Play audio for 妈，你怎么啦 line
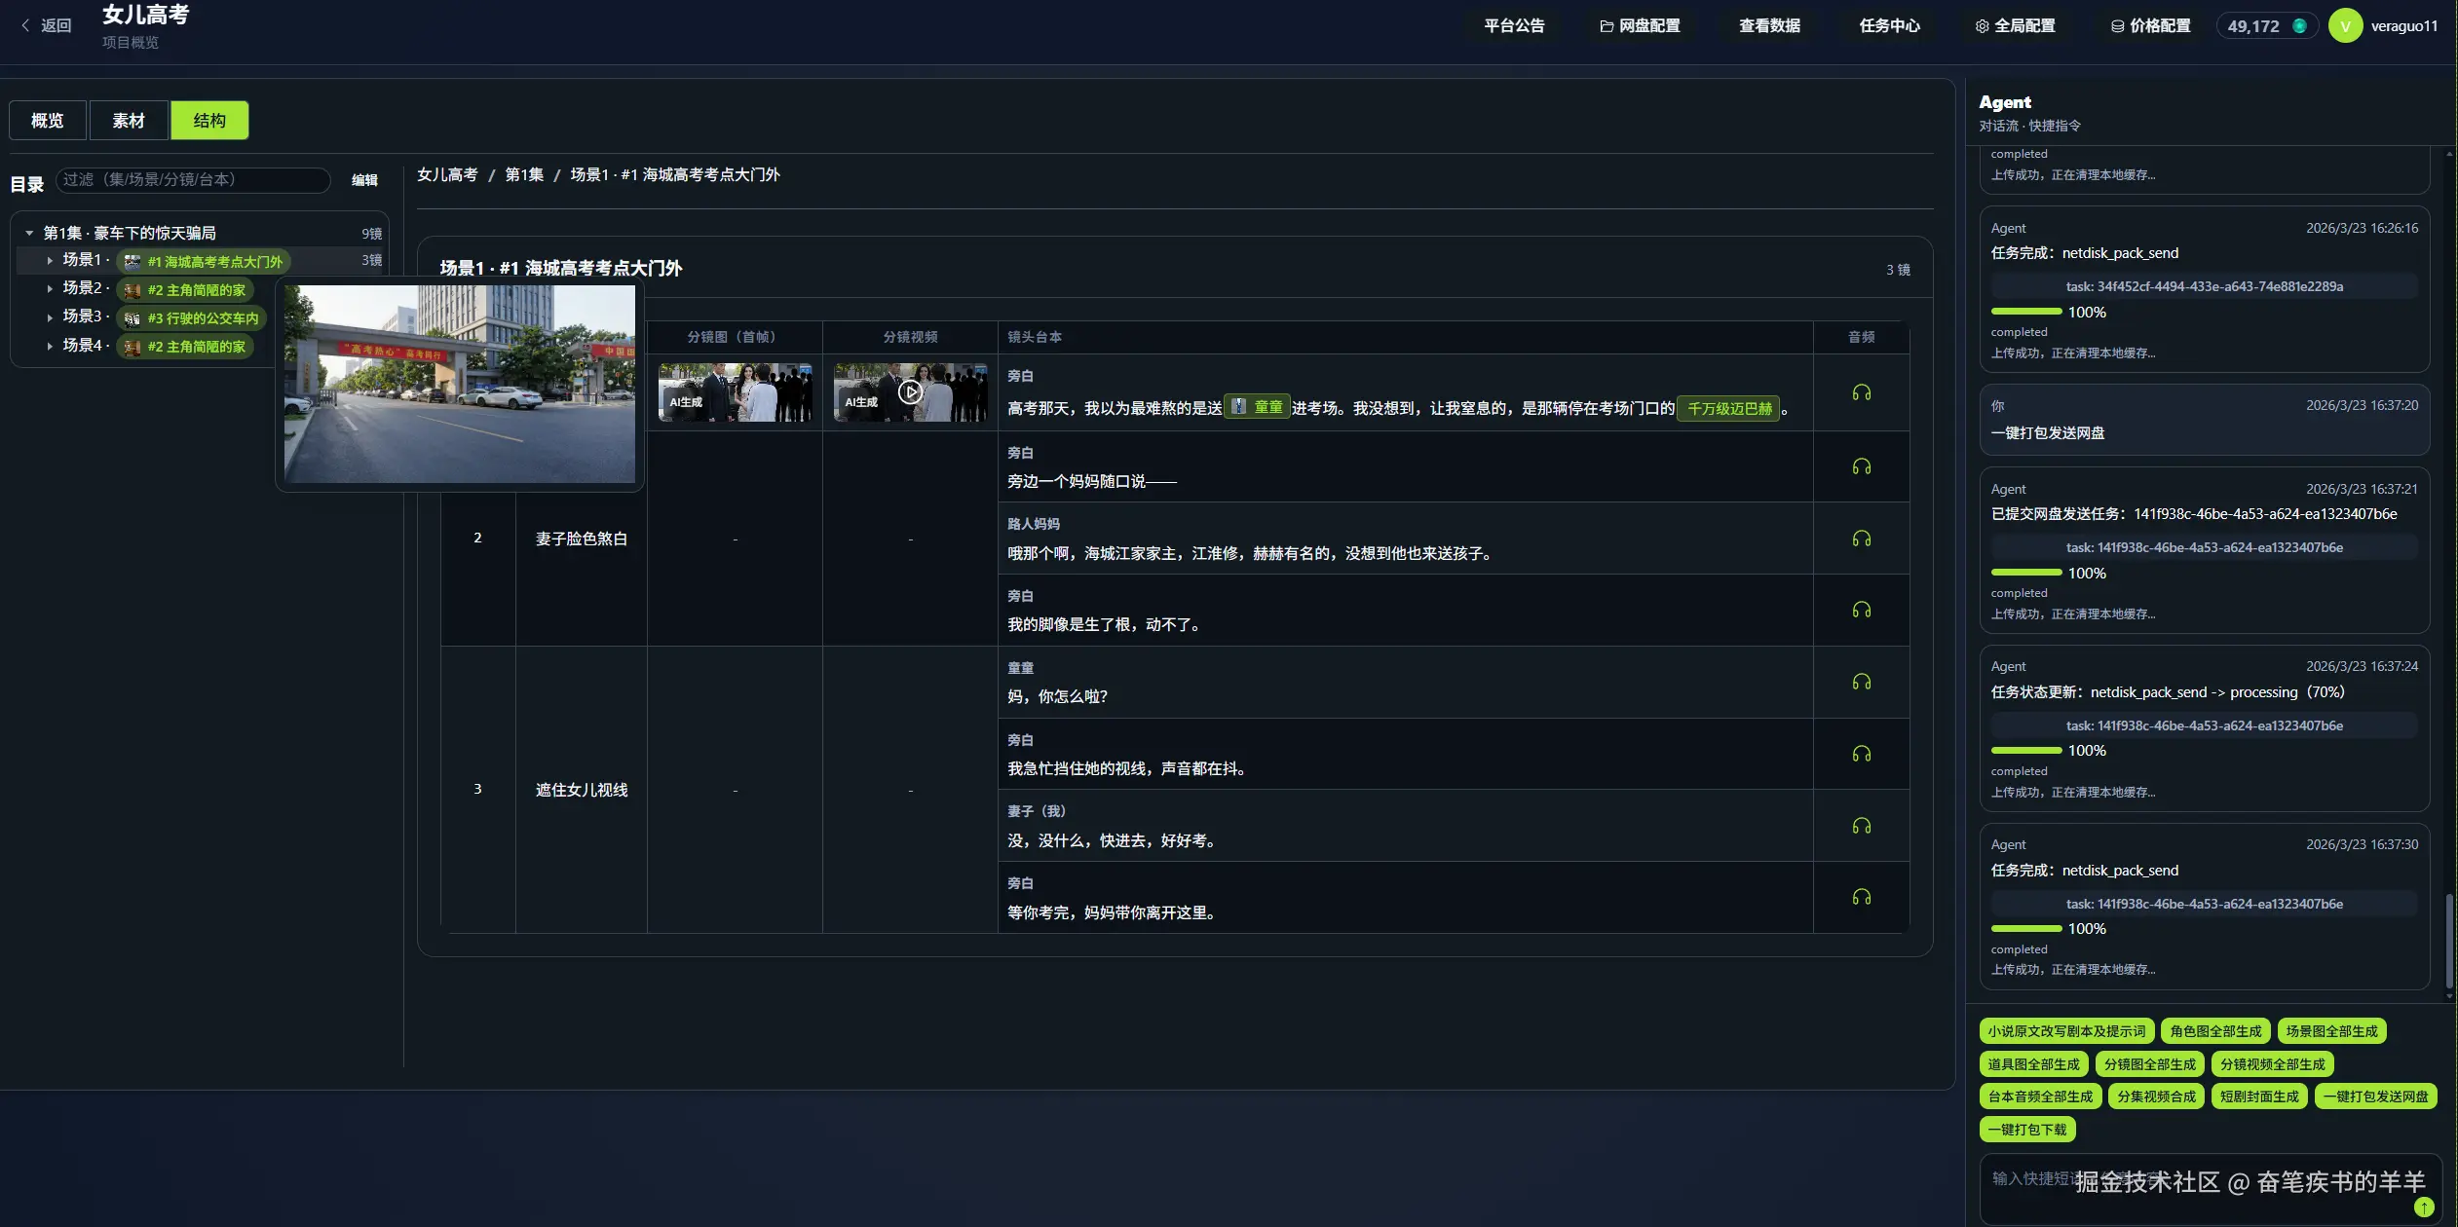Image resolution: width=2458 pixels, height=1227 pixels. pyautogui.click(x=1861, y=682)
